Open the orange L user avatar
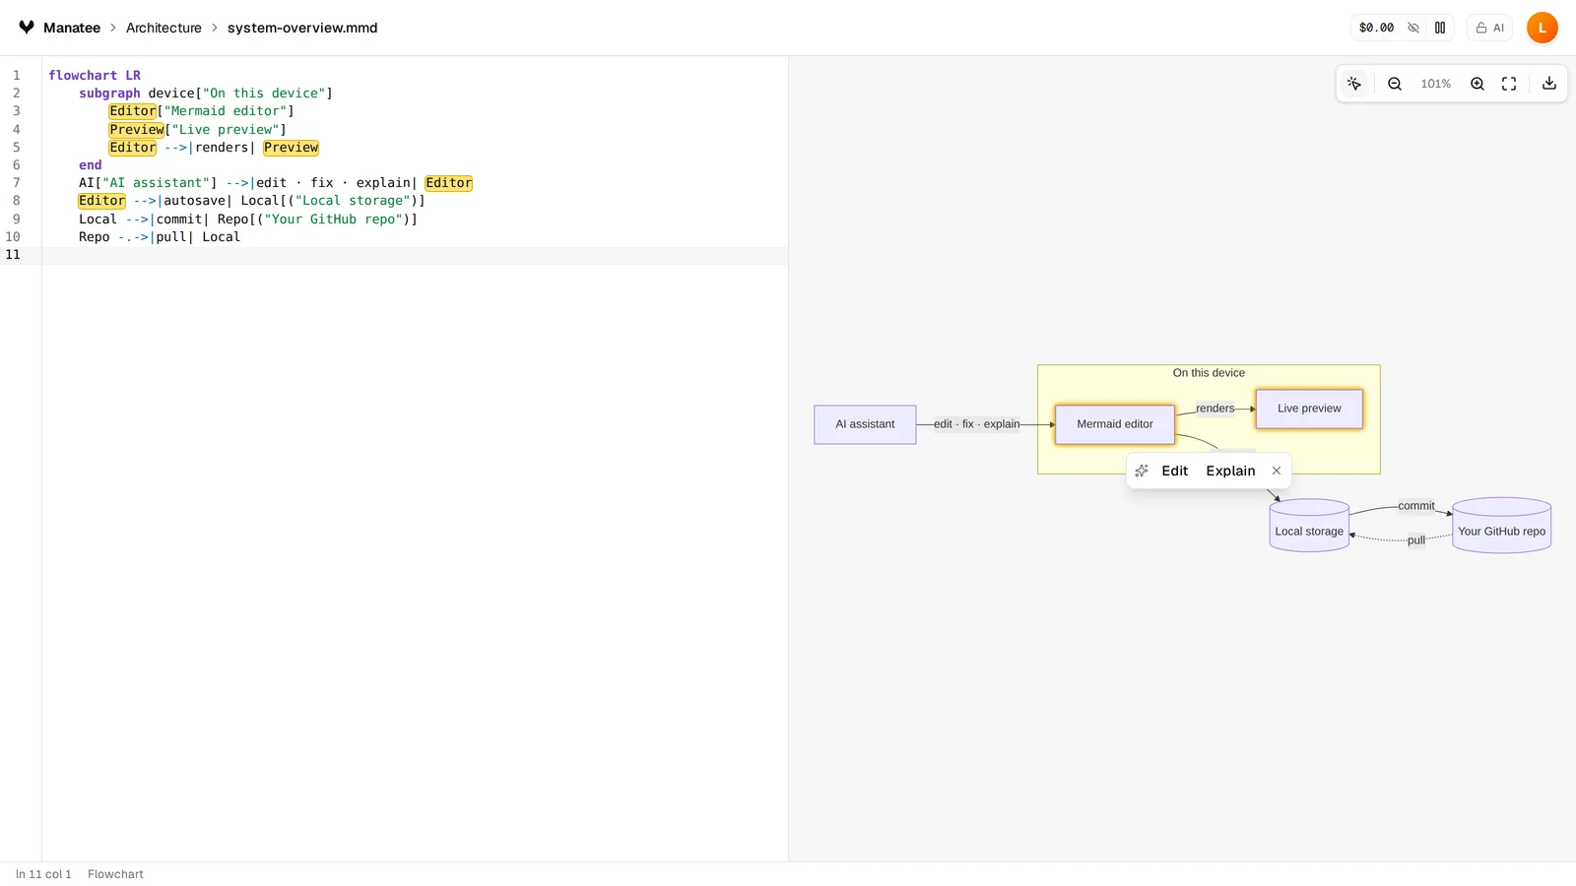The width and height of the screenshot is (1576, 886). (x=1543, y=28)
